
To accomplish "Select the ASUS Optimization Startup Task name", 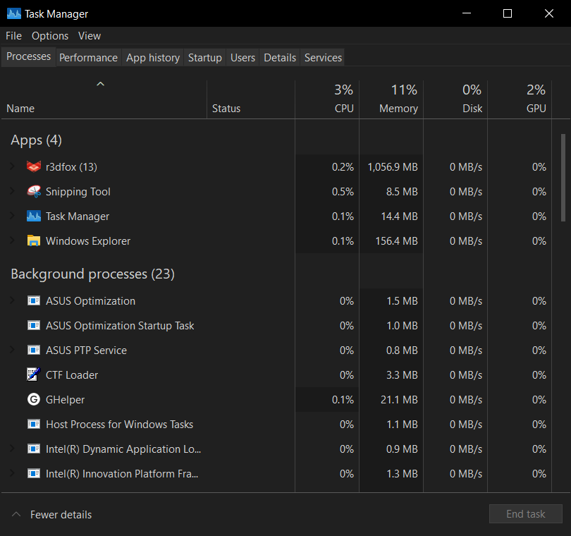I will [x=120, y=325].
